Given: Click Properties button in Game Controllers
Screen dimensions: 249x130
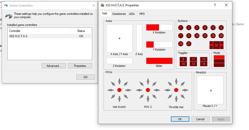Looking at the screenshot, I should (x=80, y=66).
